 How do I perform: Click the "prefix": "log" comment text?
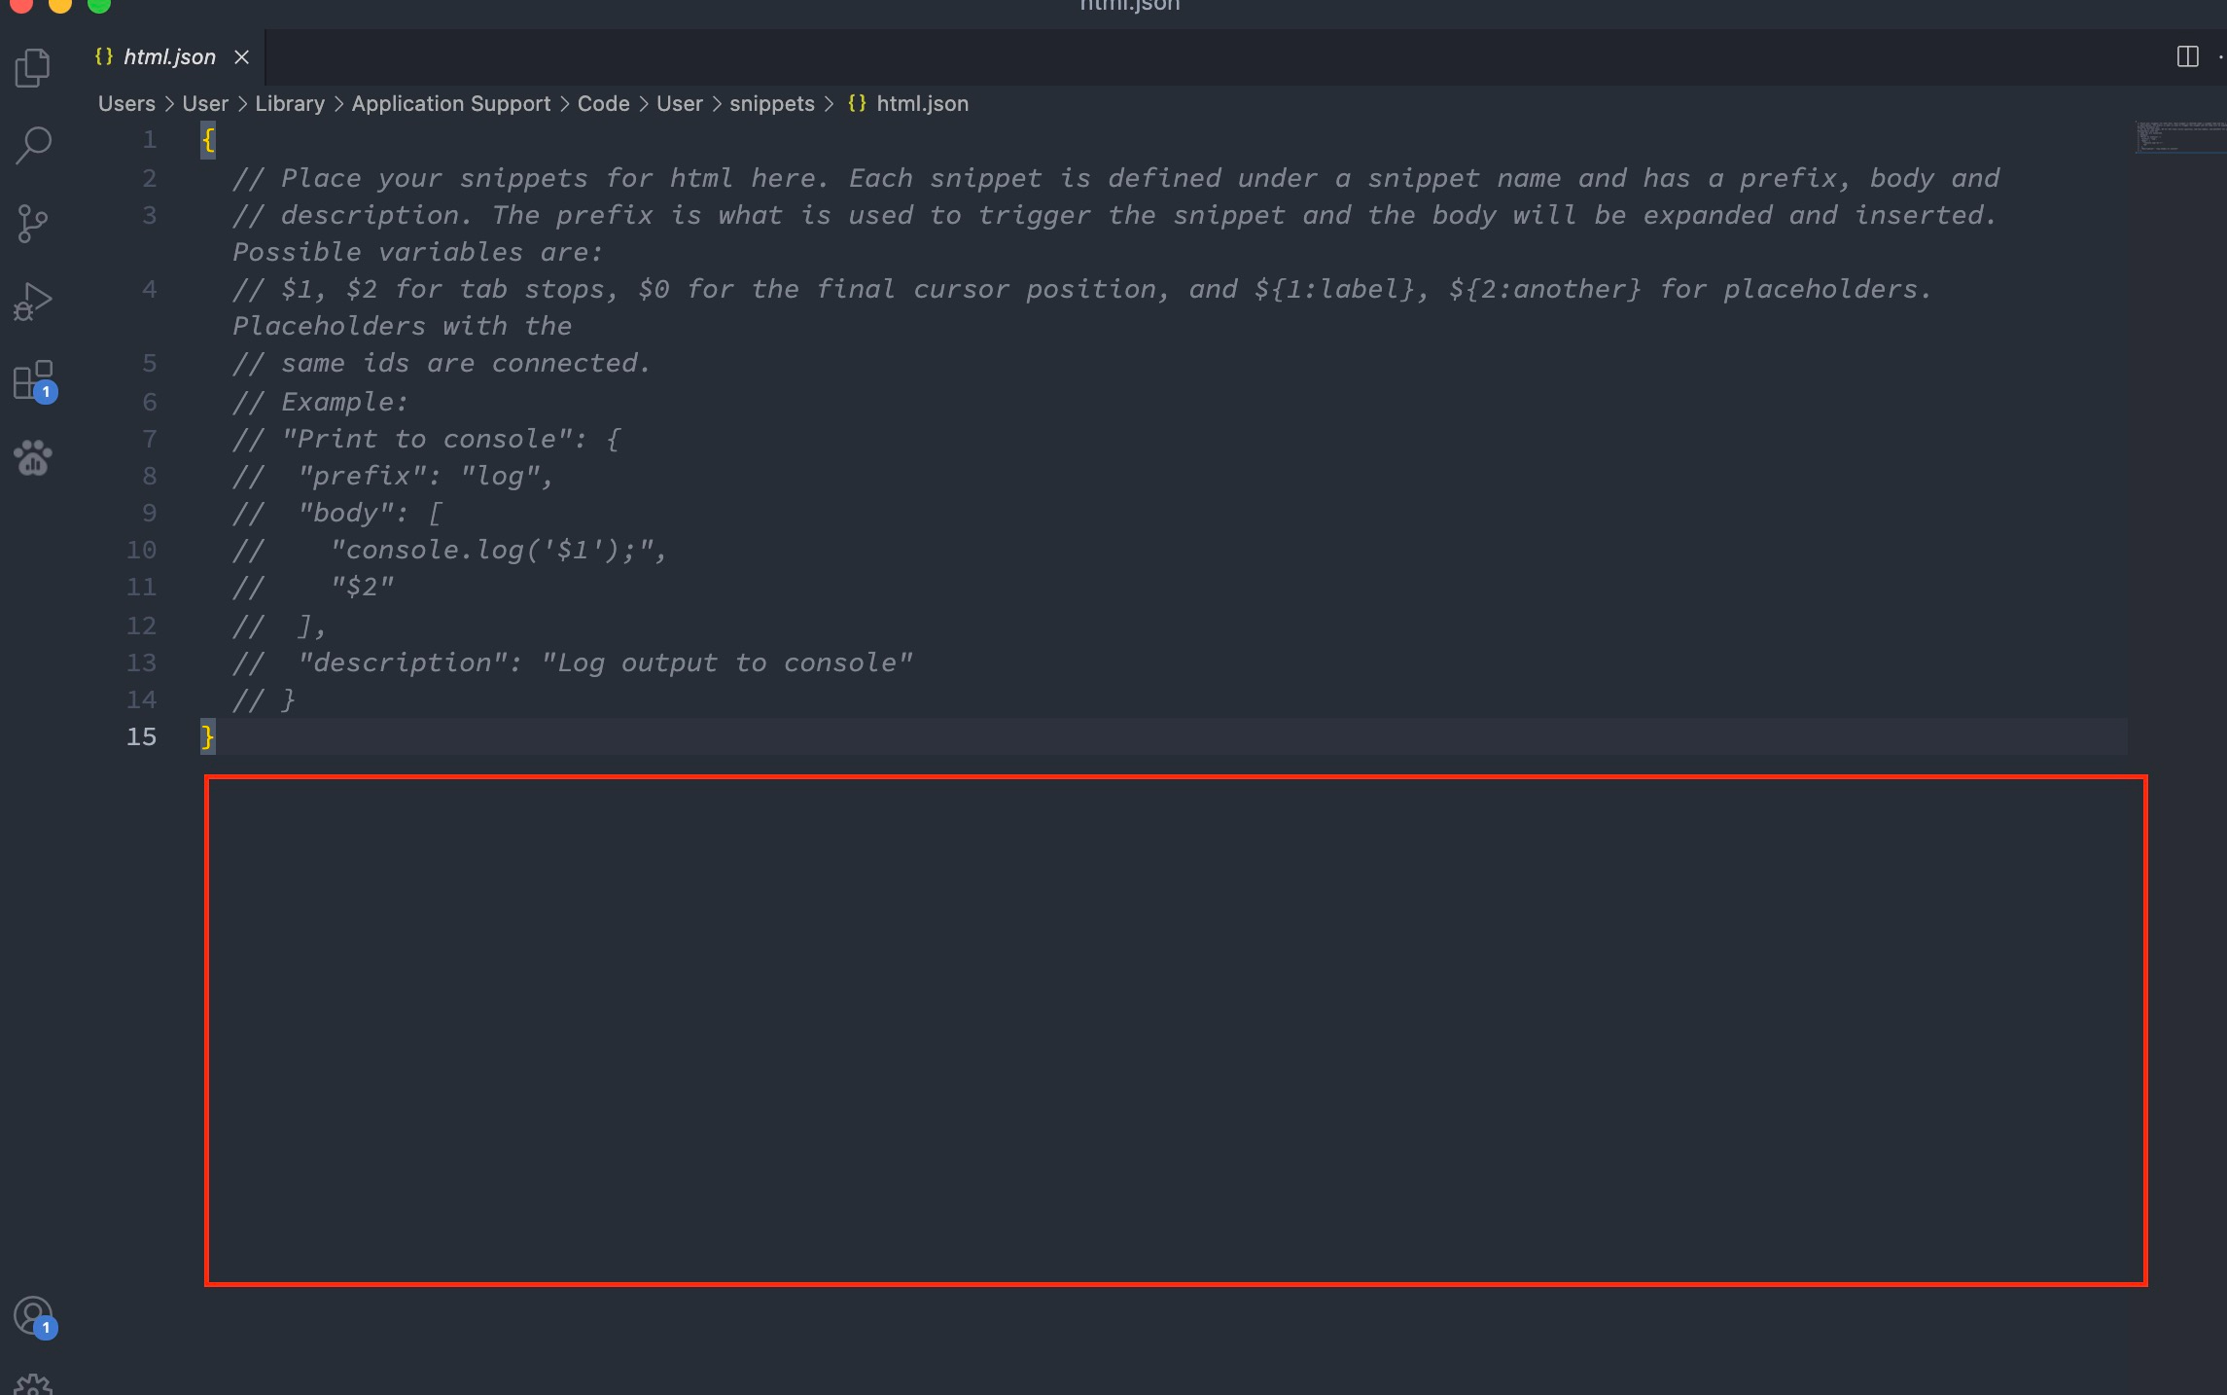(426, 476)
